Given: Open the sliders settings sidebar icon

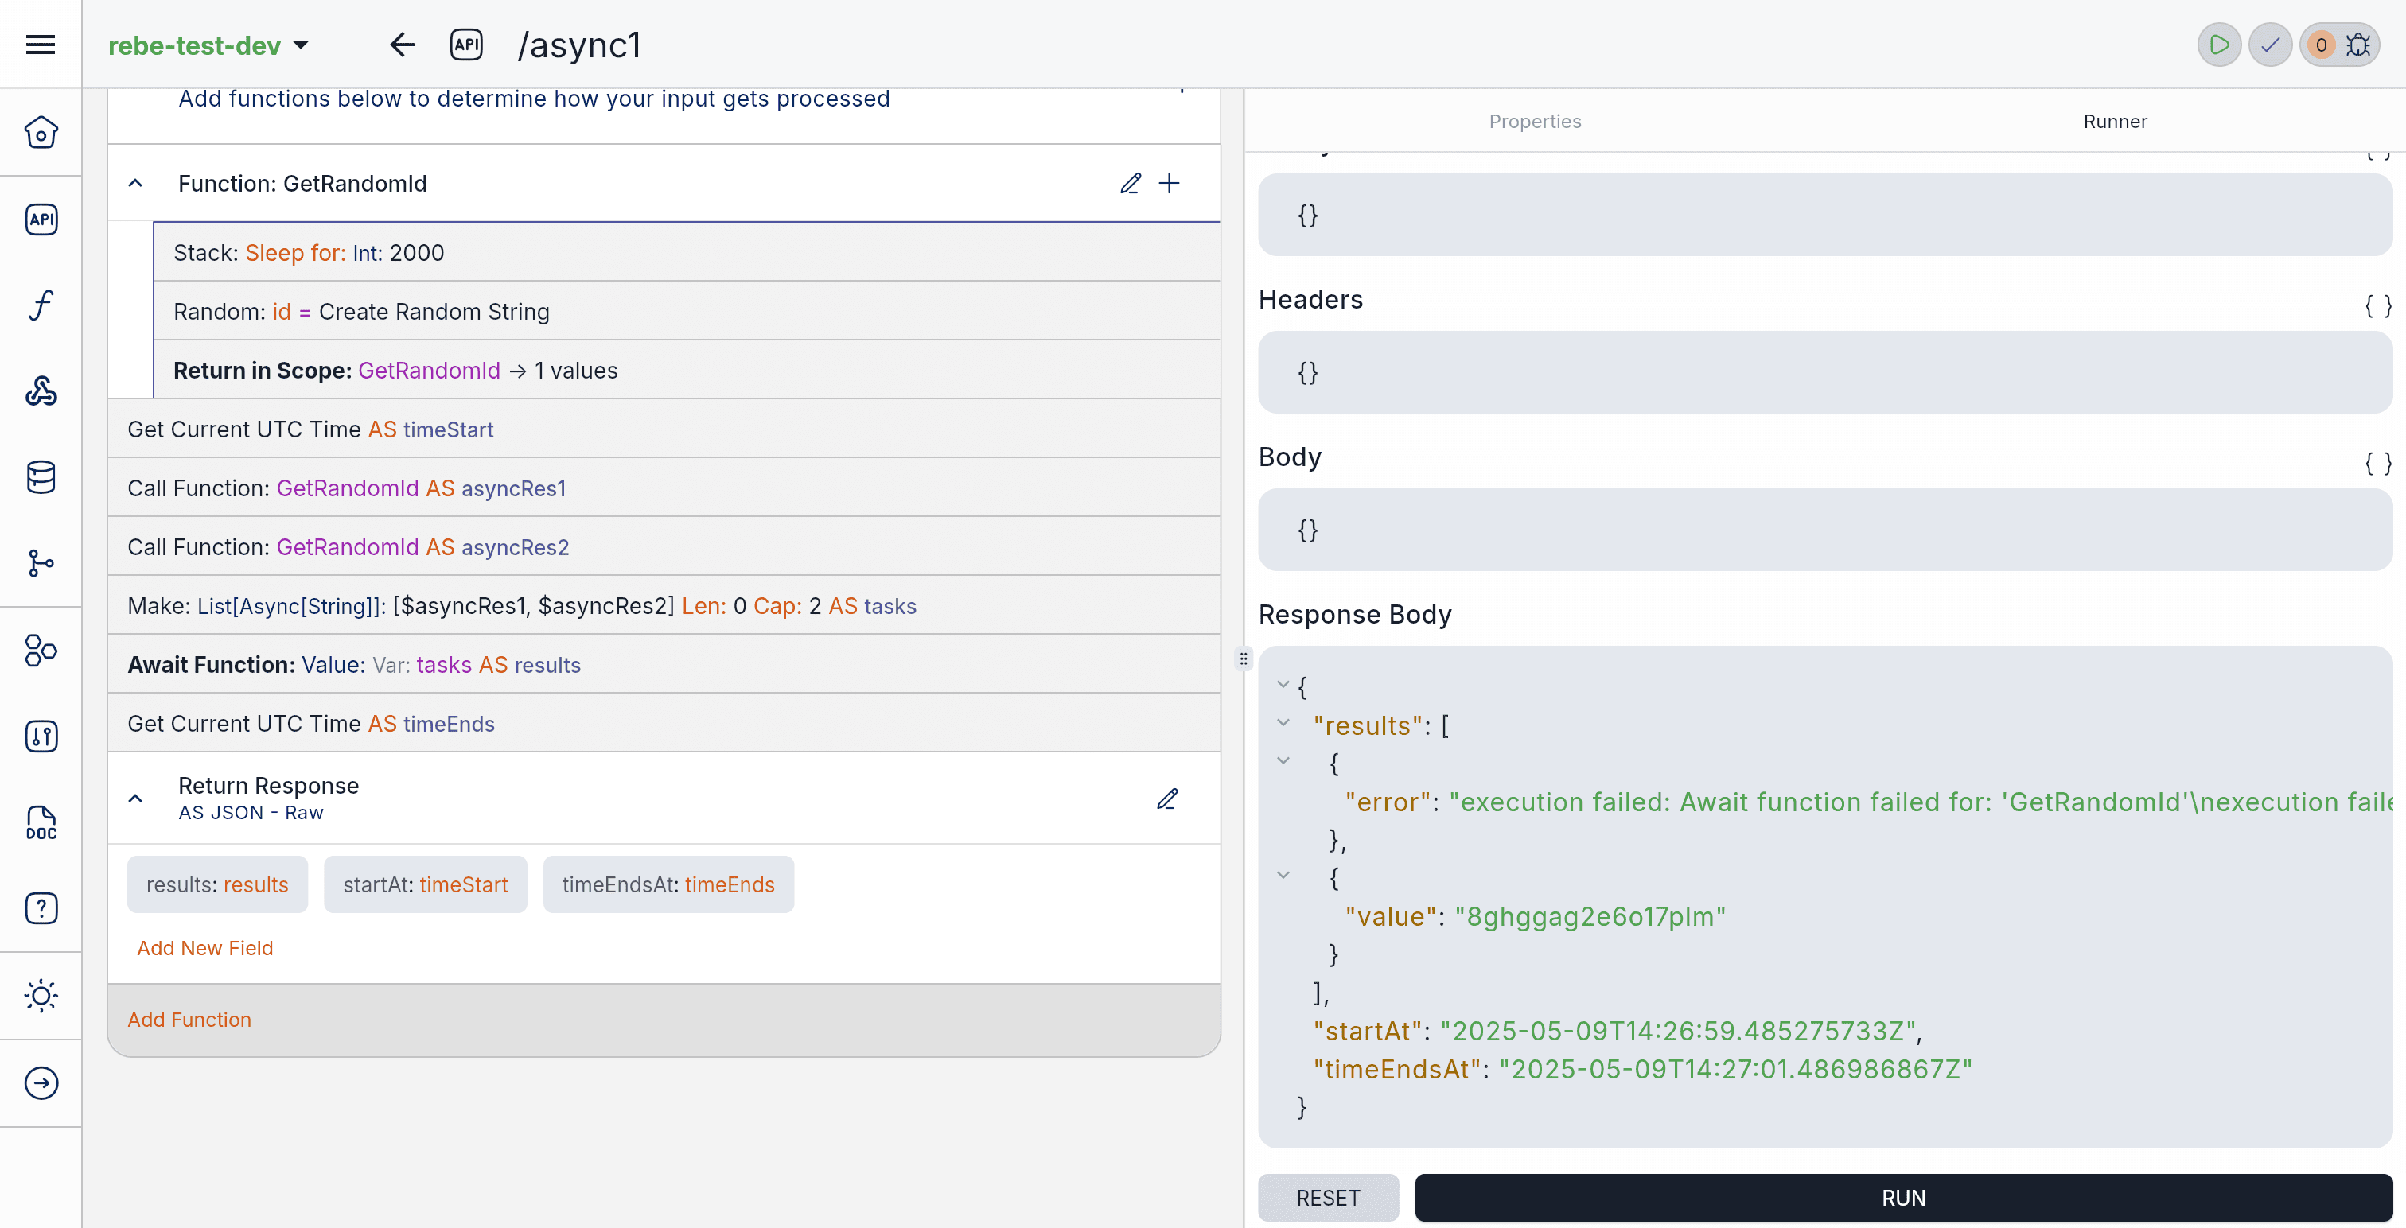Looking at the screenshot, I should pyautogui.click(x=40, y=736).
